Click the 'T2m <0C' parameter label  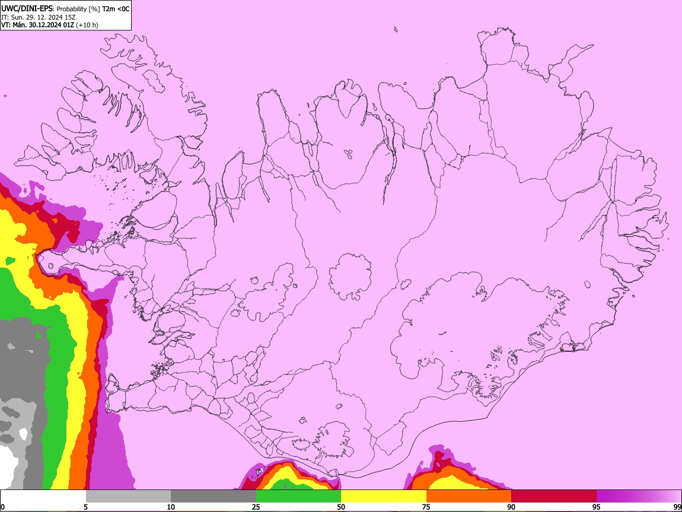(x=116, y=9)
